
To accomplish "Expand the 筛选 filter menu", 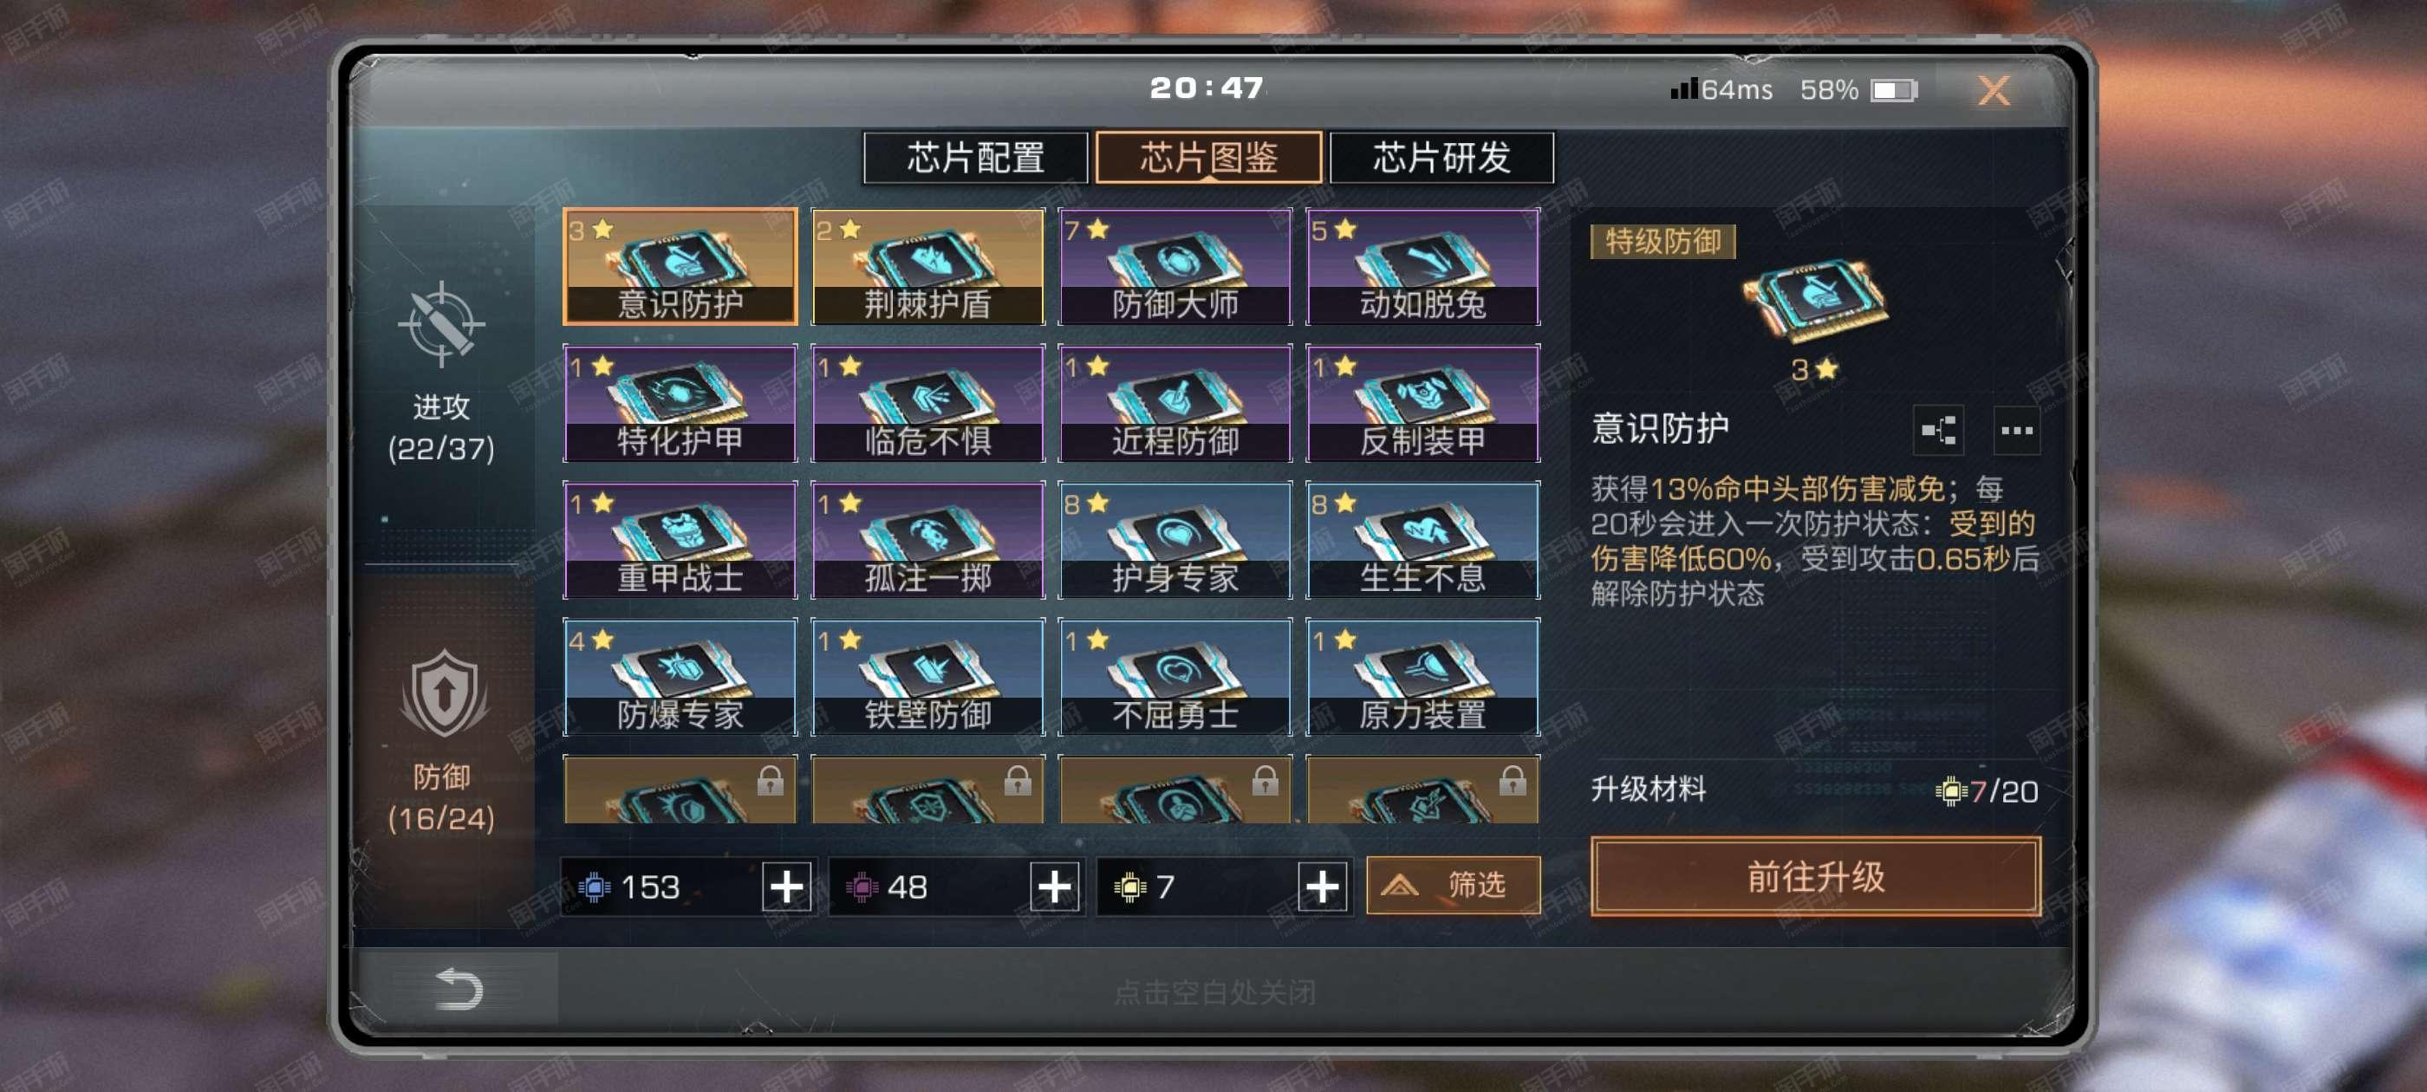I will [x=1453, y=885].
